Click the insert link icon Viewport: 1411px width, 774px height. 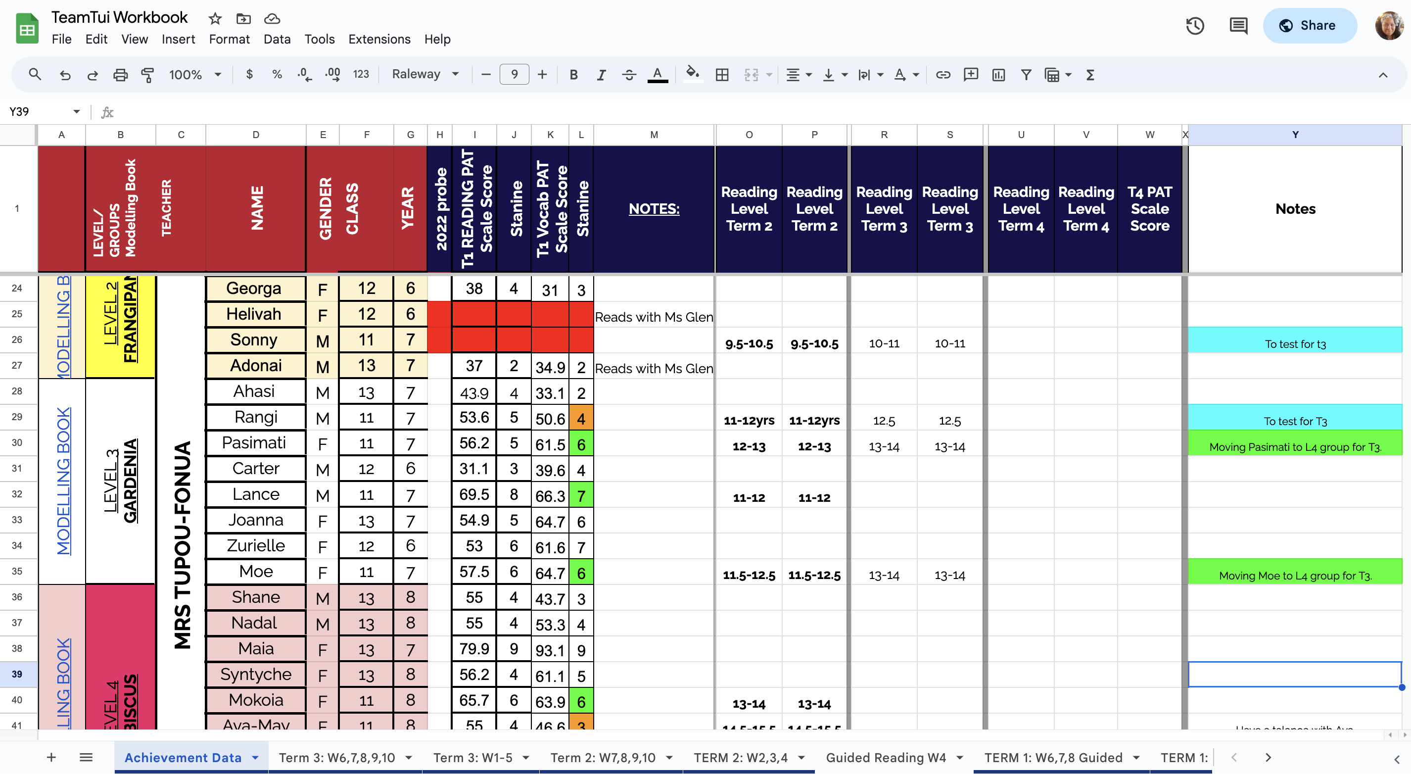(x=942, y=75)
